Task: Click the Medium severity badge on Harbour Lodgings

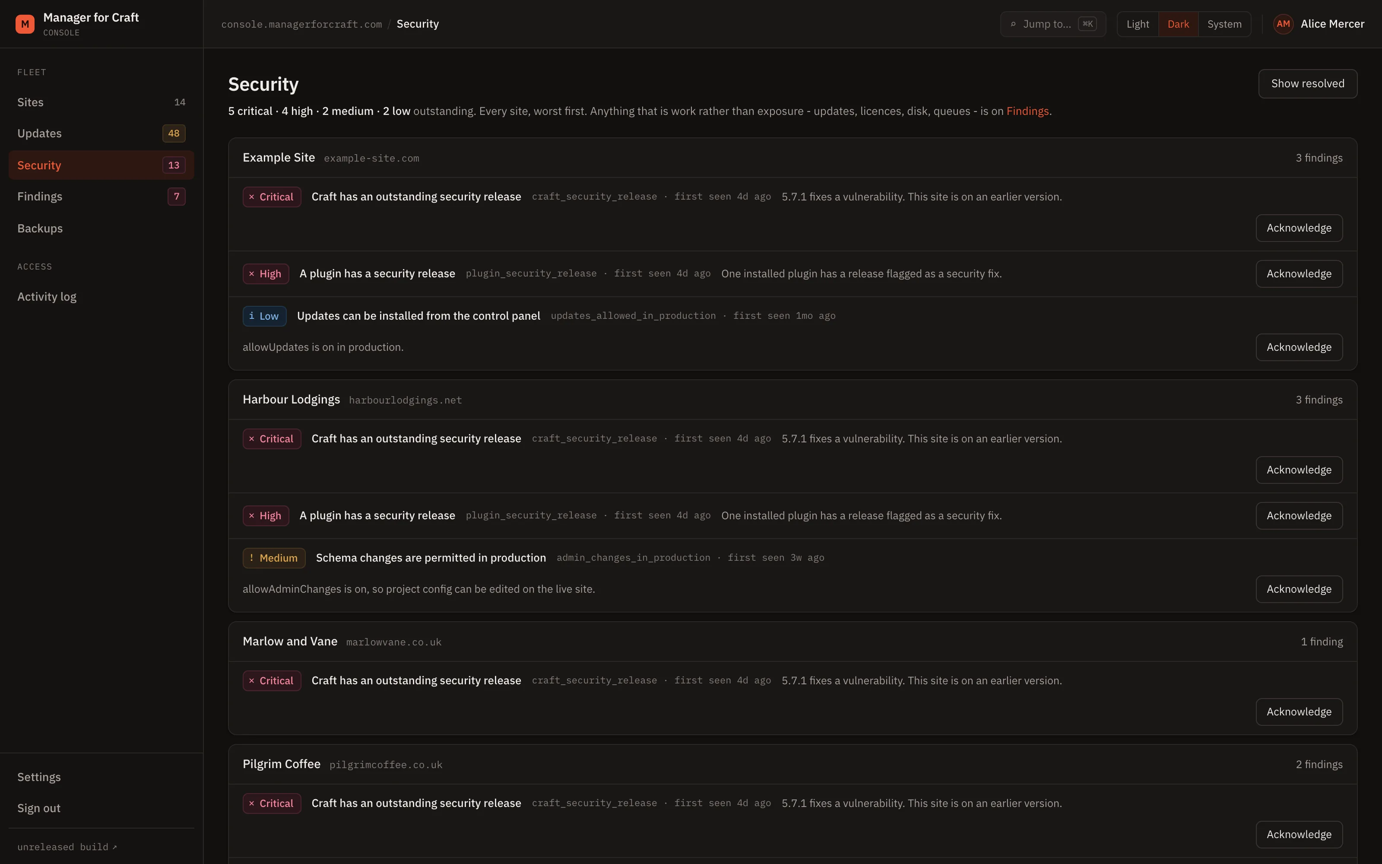Action: pyautogui.click(x=274, y=558)
